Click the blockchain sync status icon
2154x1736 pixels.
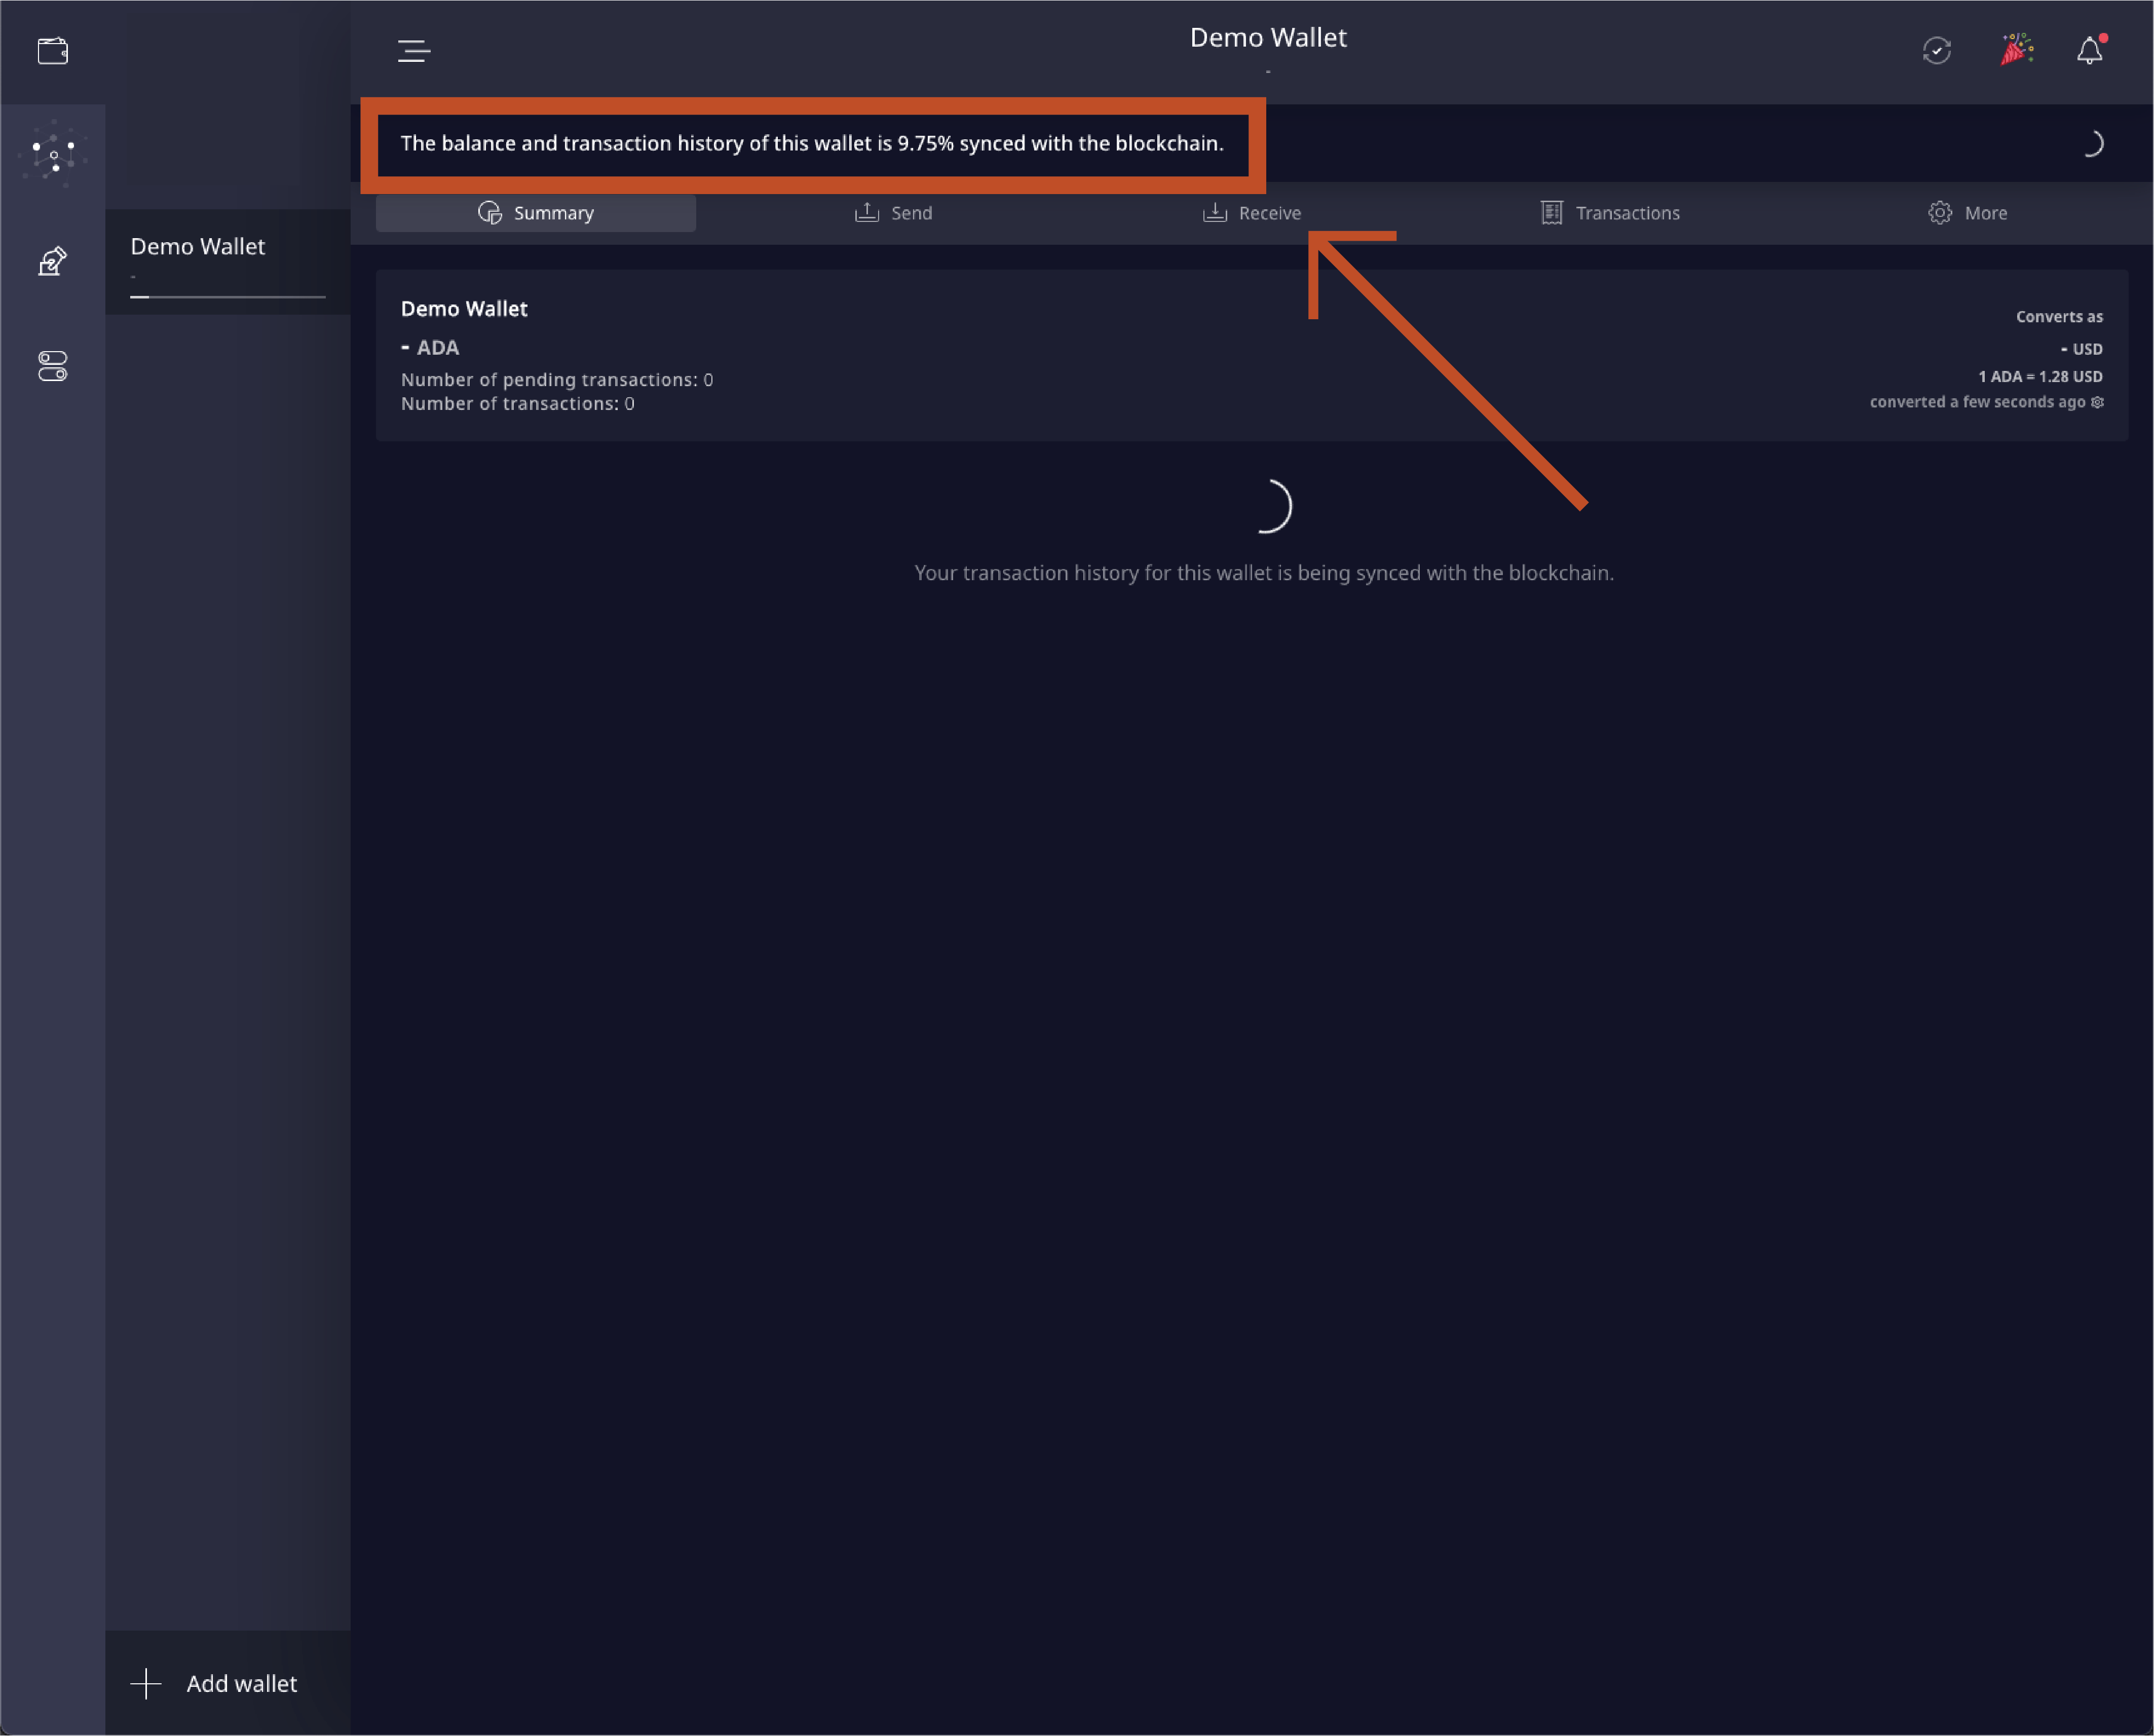tap(1937, 51)
